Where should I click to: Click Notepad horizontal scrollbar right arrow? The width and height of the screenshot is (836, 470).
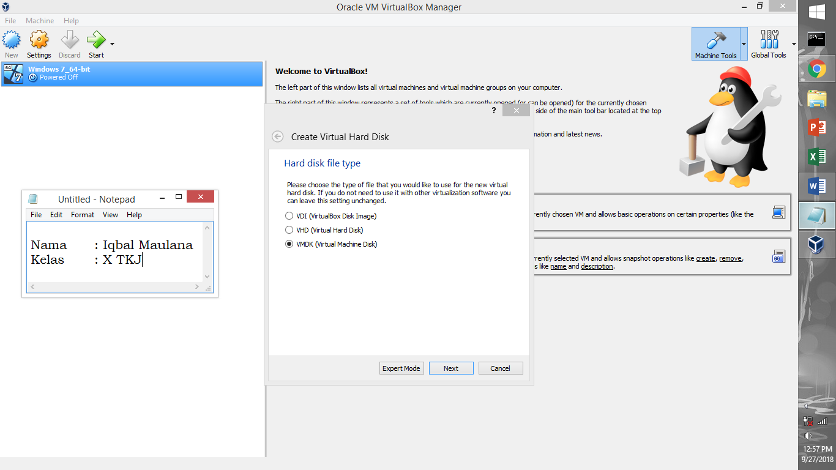coord(197,286)
